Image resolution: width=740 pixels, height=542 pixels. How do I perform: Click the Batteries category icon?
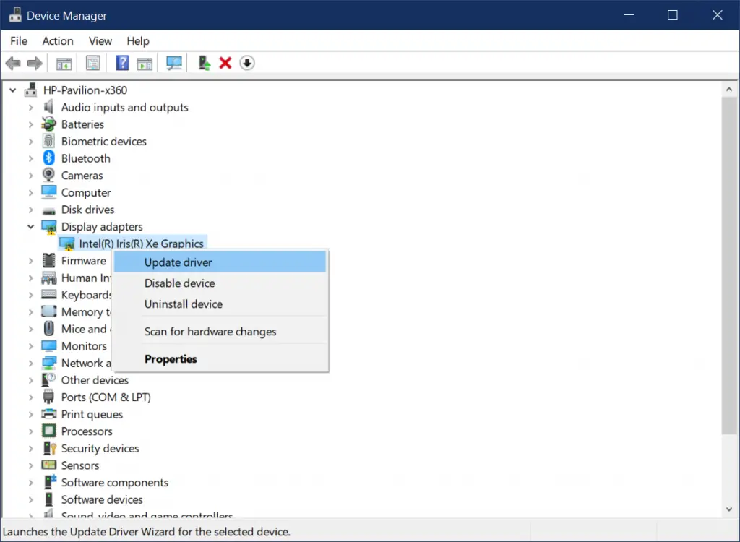click(x=48, y=124)
